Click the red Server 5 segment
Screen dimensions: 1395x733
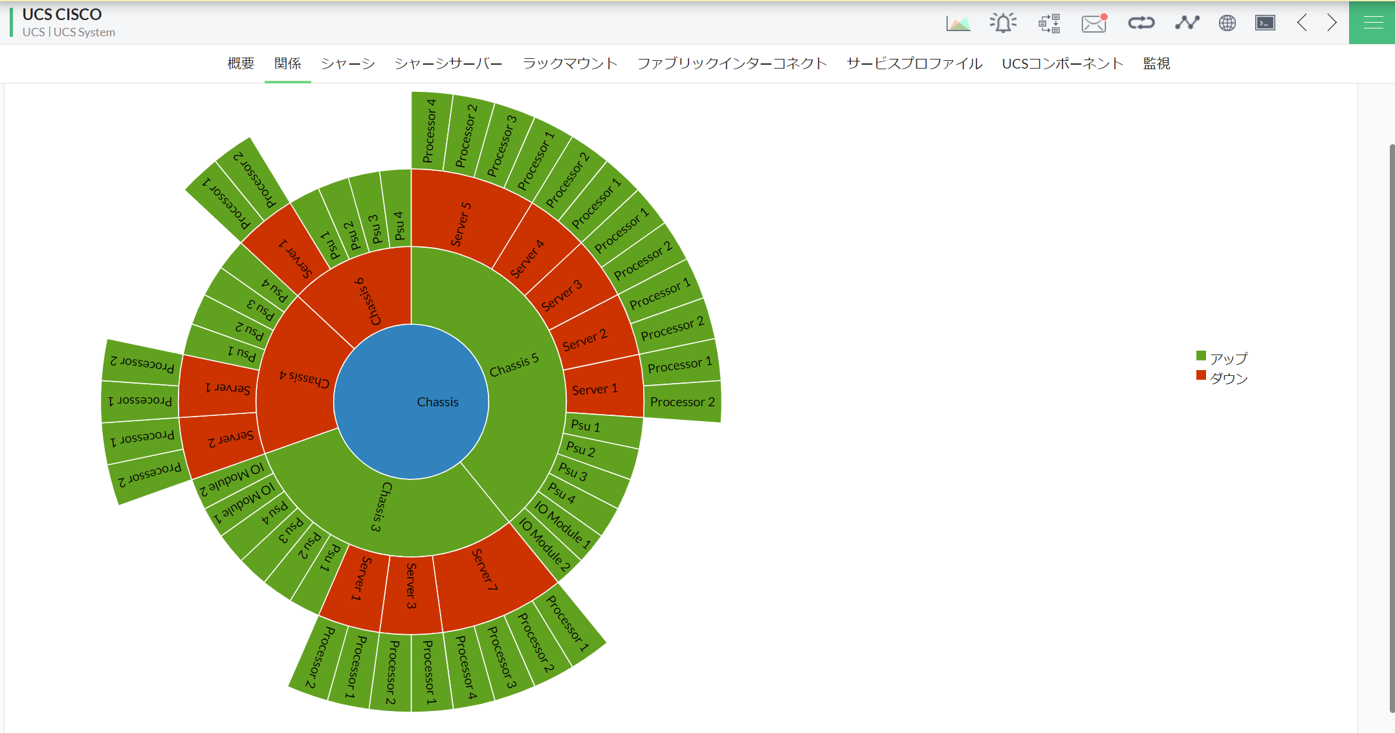(x=461, y=224)
